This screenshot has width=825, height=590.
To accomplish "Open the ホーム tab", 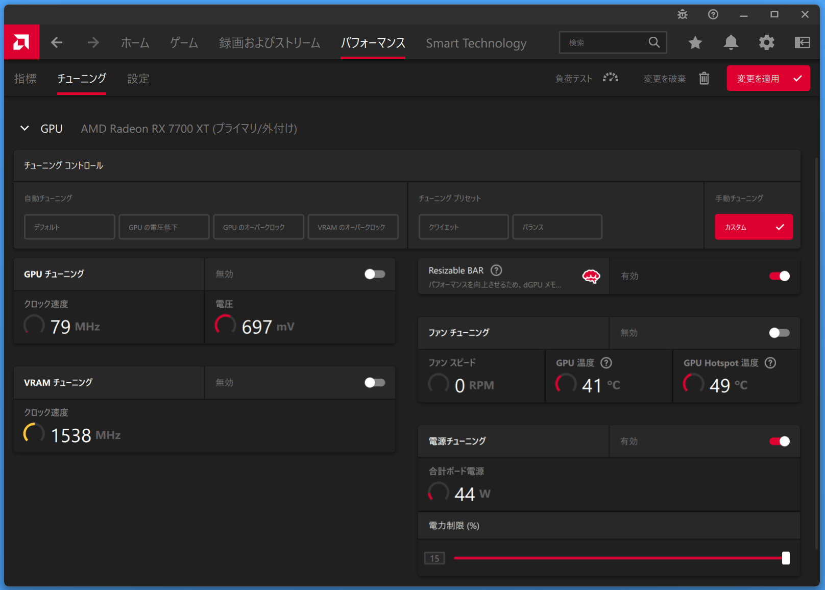I will click(x=135, y=43).
